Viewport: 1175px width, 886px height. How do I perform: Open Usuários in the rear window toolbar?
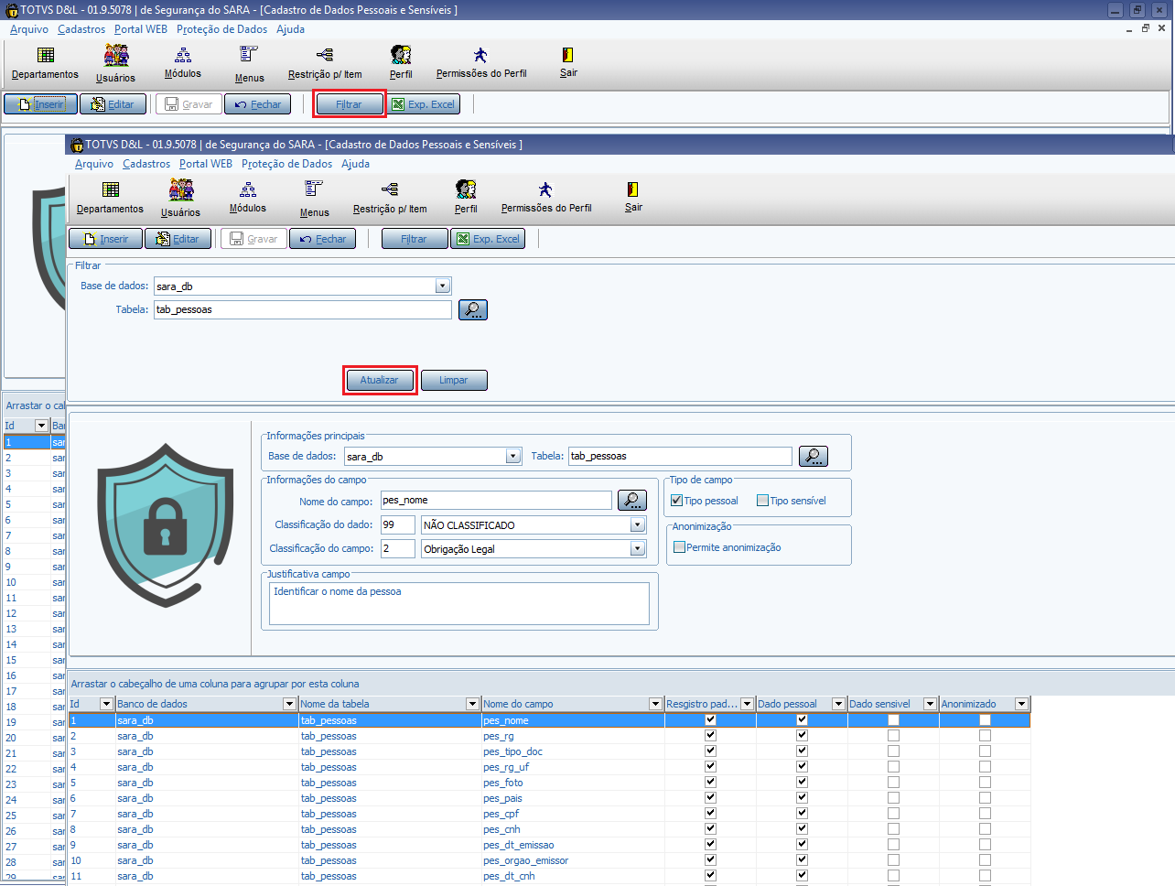(115, 63)
